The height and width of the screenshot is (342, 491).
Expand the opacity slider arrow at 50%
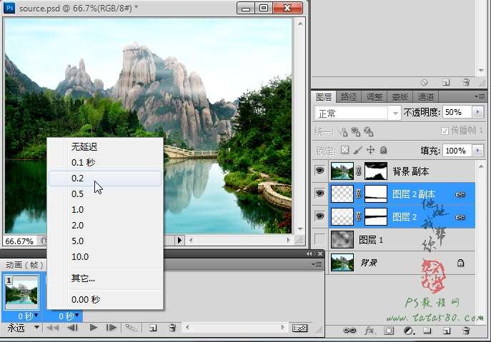coord(477,112)
